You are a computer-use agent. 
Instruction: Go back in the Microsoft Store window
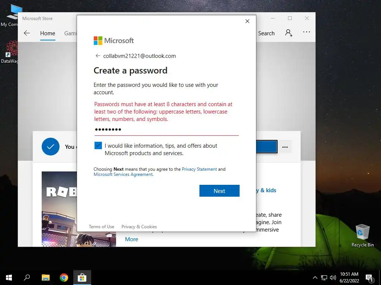coord(27,33)
